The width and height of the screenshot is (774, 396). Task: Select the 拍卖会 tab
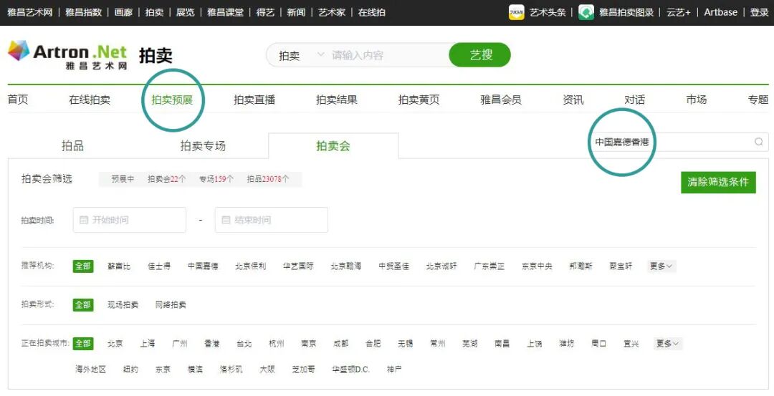point(333,145)
